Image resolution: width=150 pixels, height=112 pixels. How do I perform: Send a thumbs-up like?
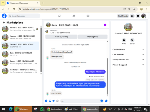point(106,101)
